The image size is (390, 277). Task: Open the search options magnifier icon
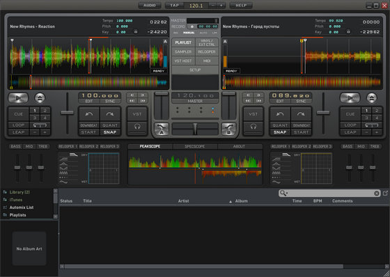point(283,193)
